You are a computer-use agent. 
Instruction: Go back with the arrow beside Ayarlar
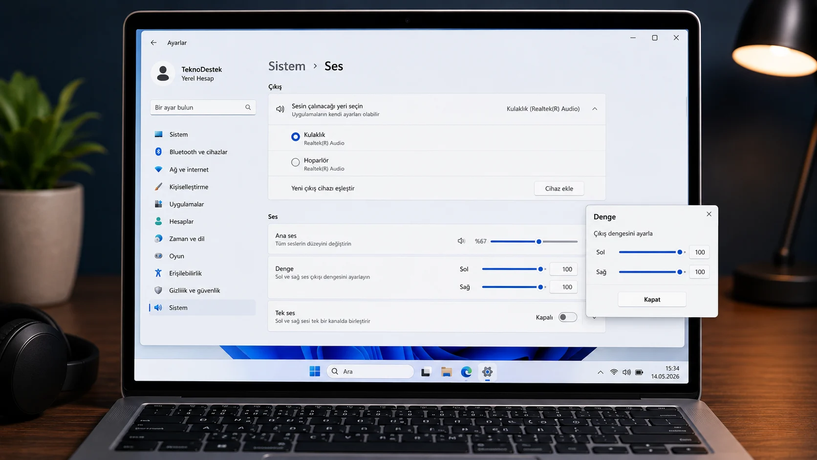(153, 43)
